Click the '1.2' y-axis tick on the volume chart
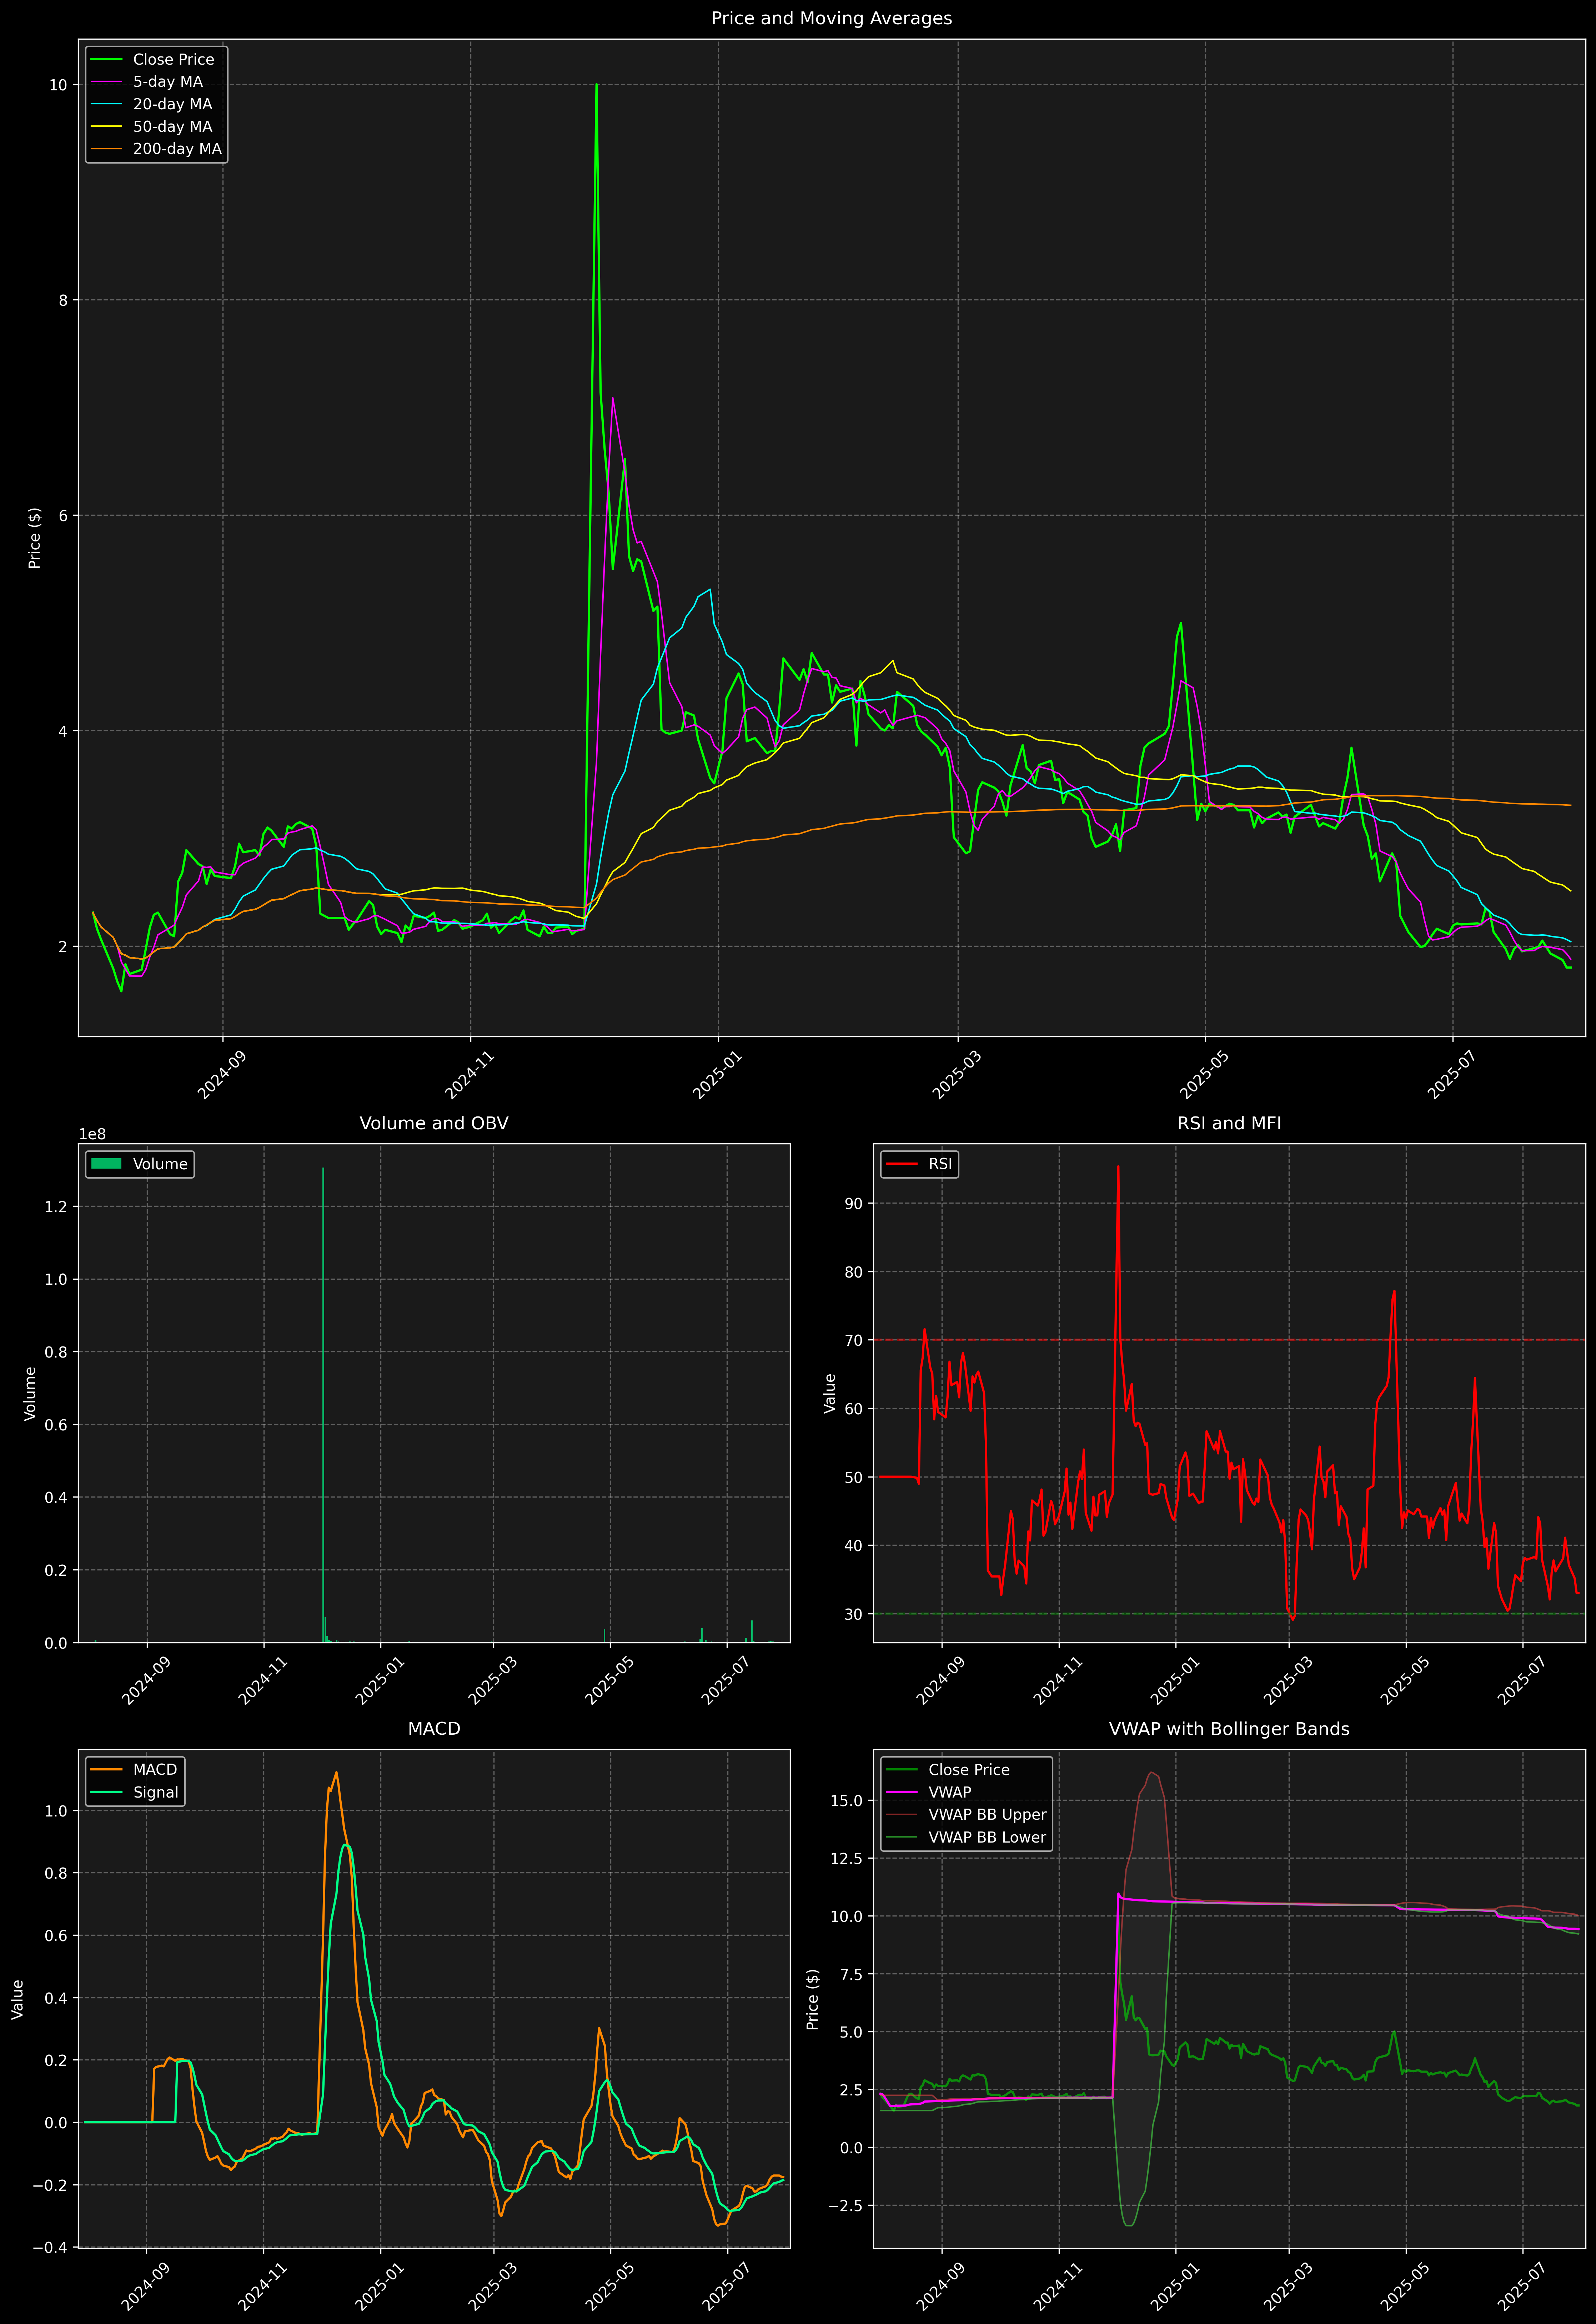Image resolution: width=1596 pixels, height=2324 pixels. pos(56,1207)
